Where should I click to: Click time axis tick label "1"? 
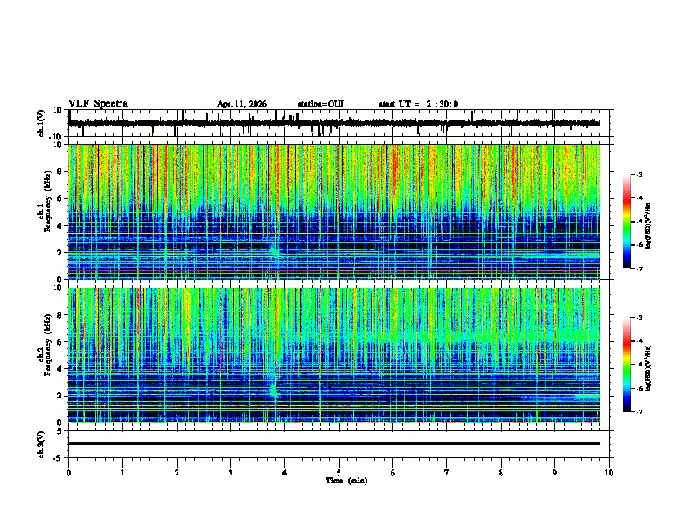(122, 473)
